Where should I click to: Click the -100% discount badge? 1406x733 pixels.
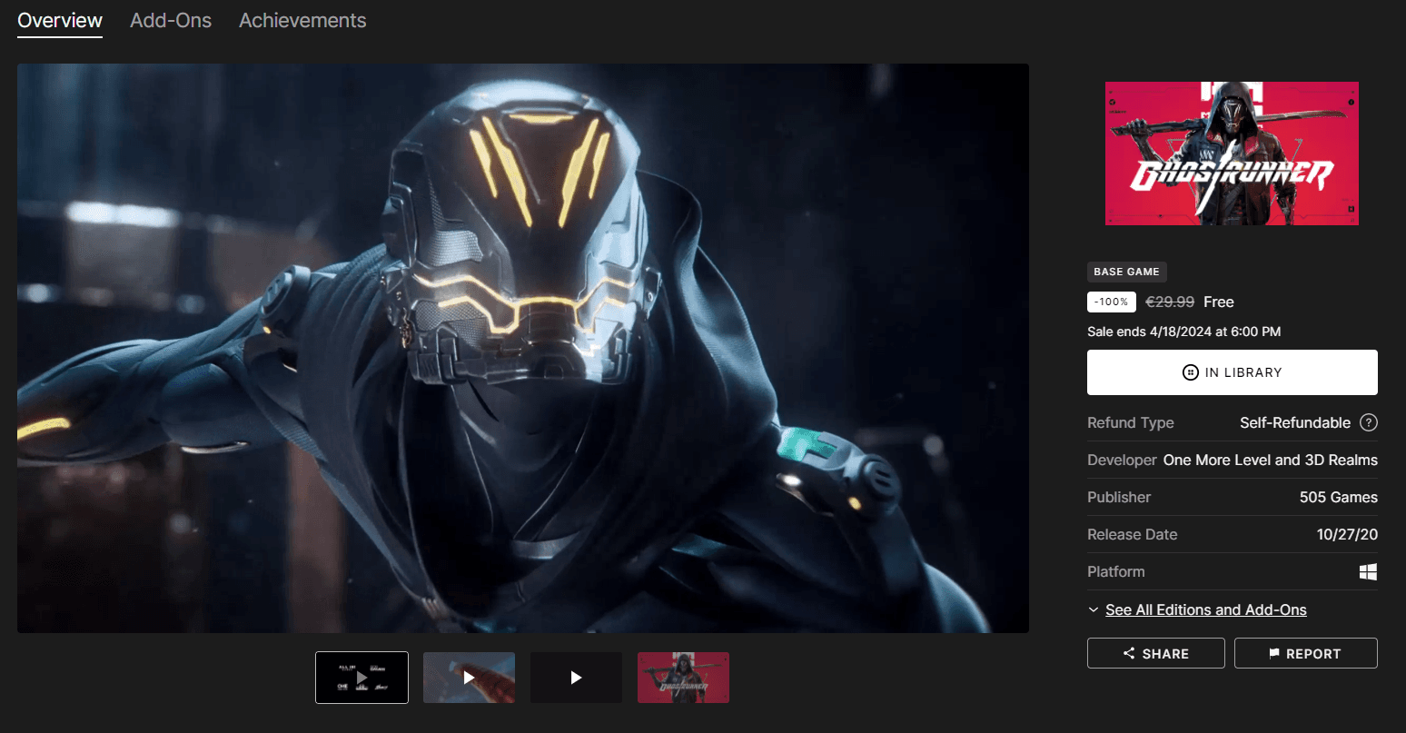coord(1112,302)
